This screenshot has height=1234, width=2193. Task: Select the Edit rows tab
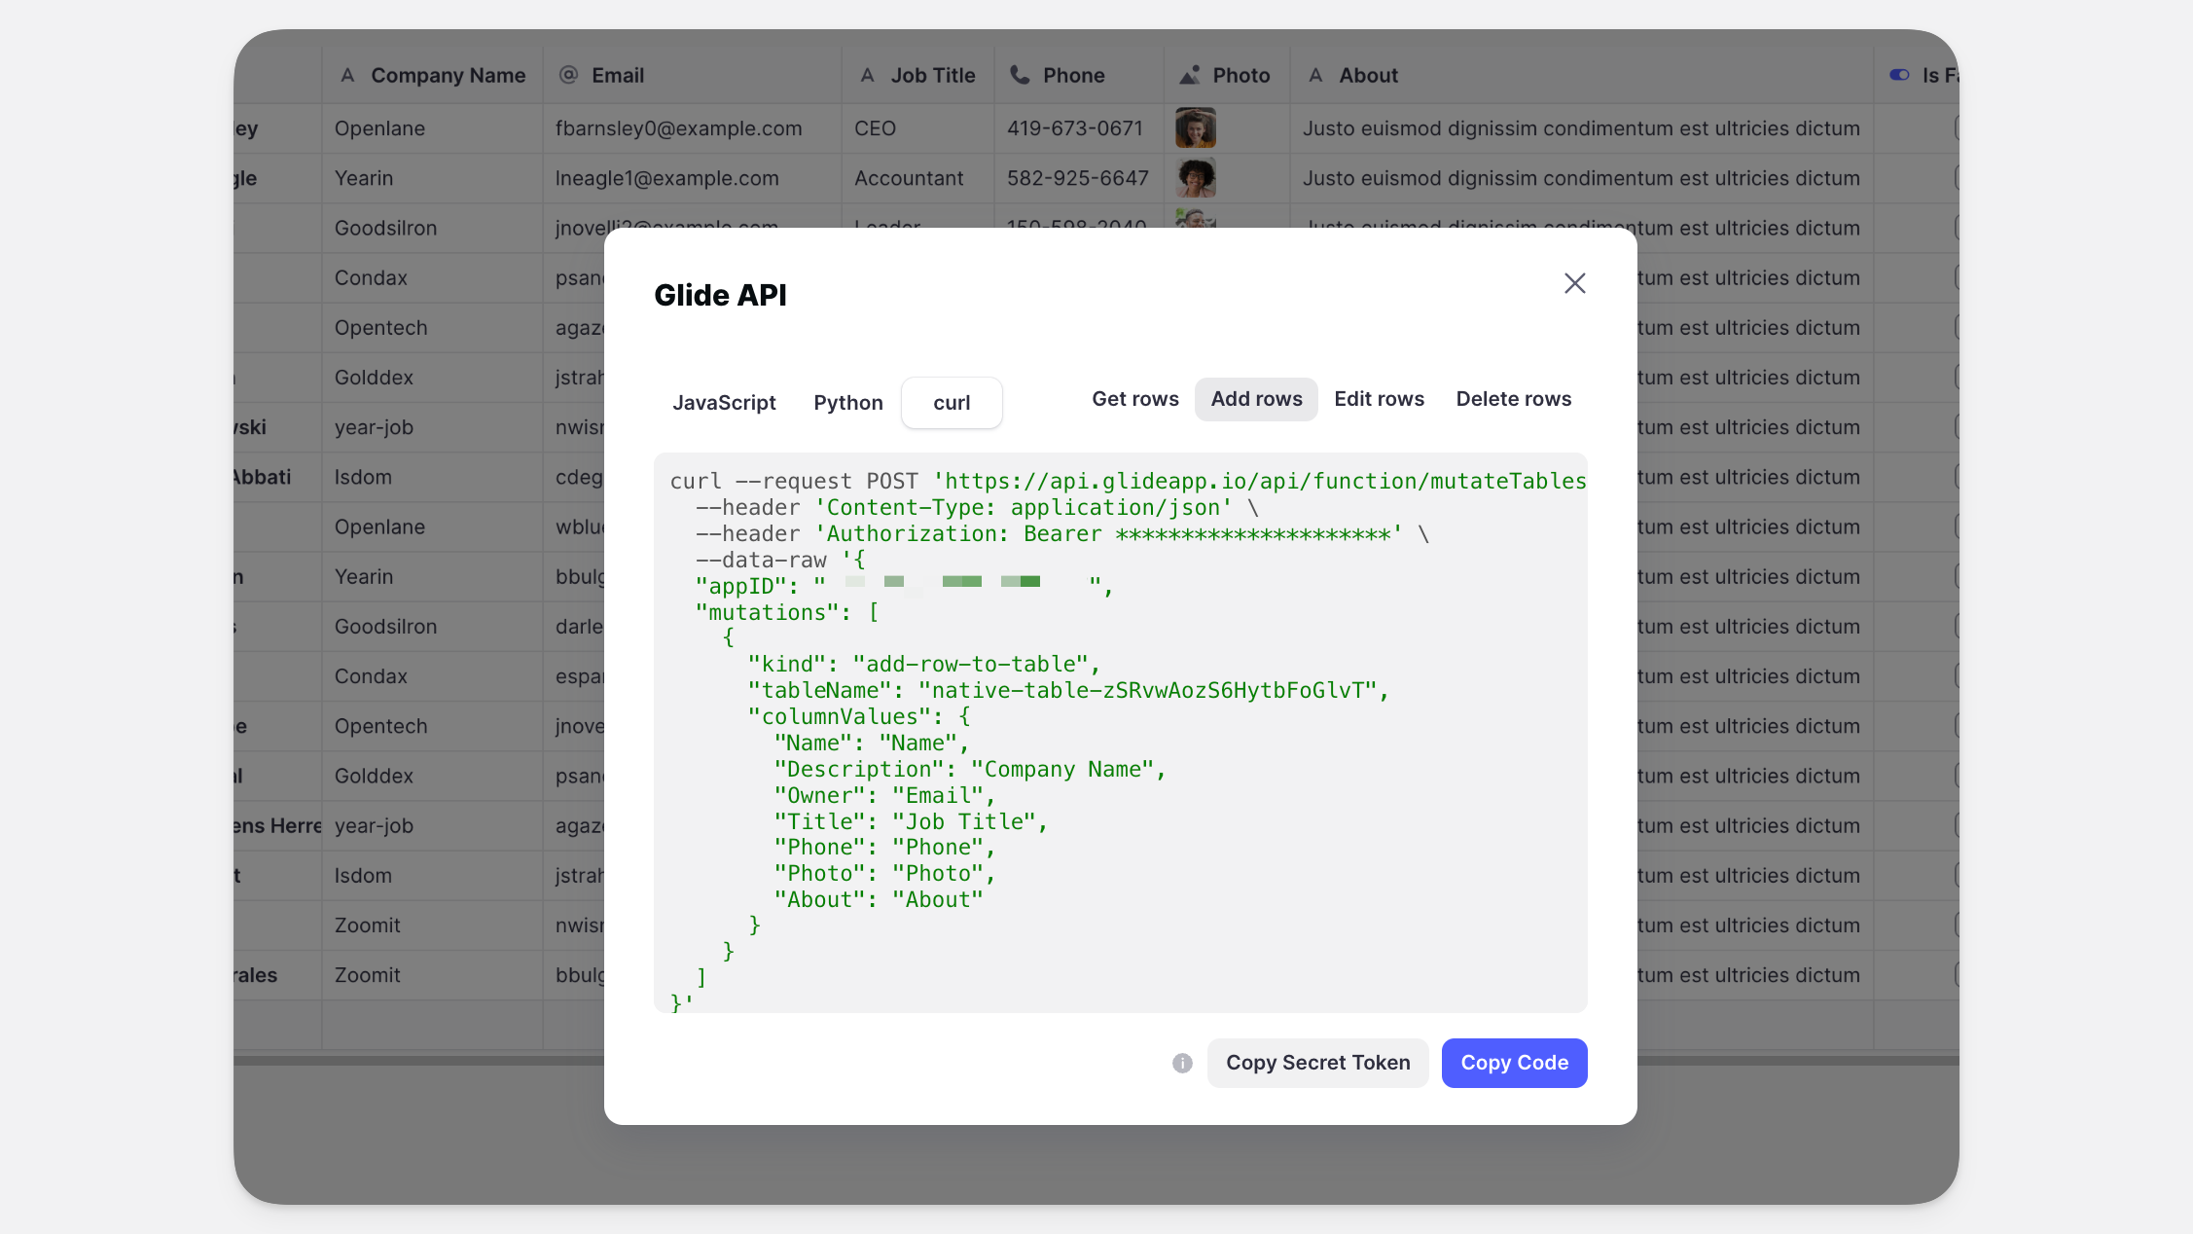pos(1379,399)
